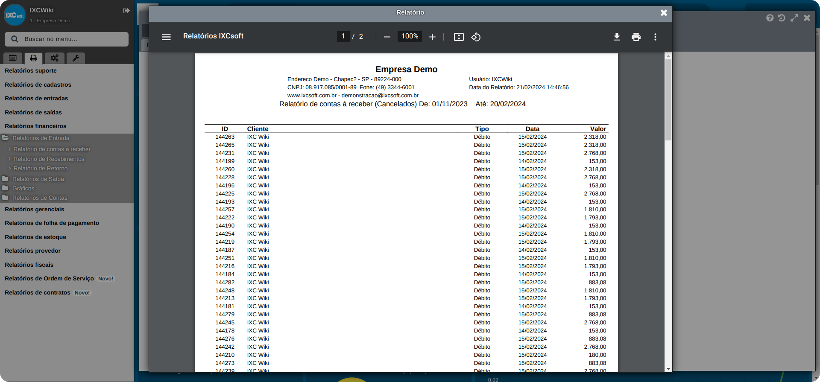Click the PDF scrollbar down arrow

pos(668,369)
